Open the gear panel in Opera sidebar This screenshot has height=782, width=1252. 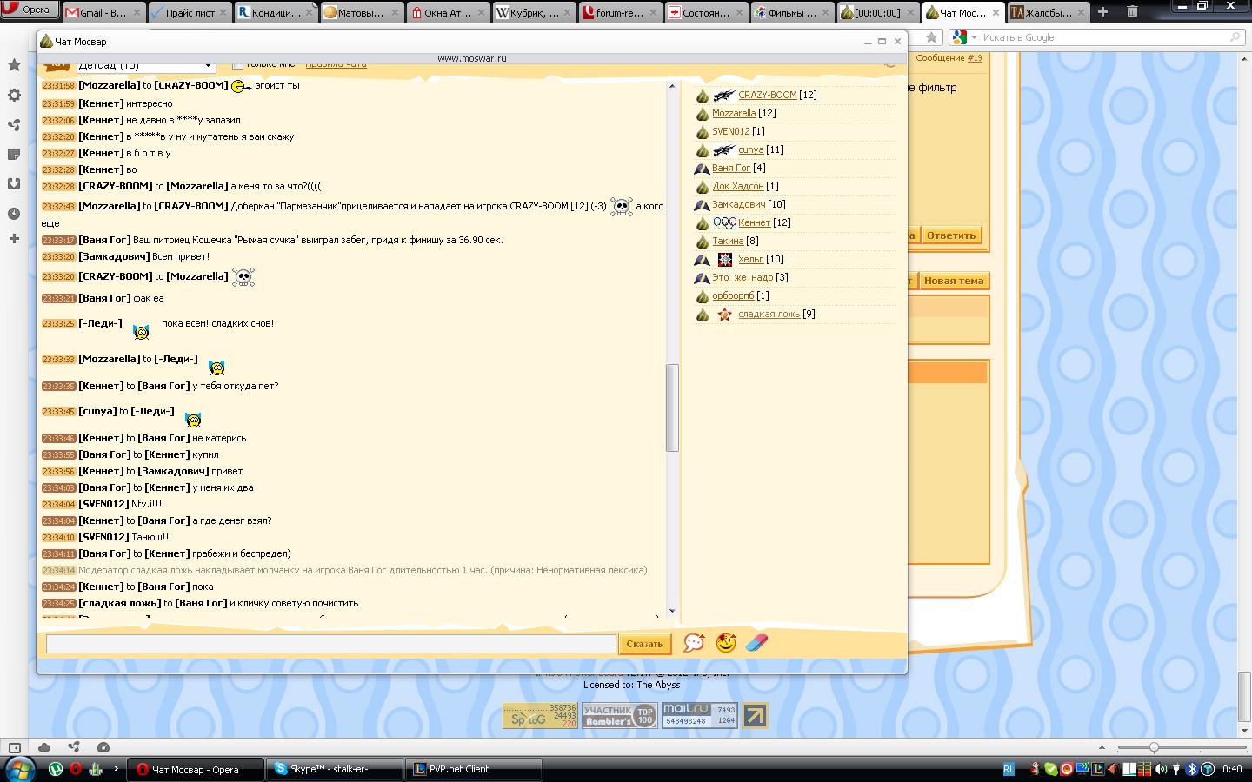(x=14, y=96)
